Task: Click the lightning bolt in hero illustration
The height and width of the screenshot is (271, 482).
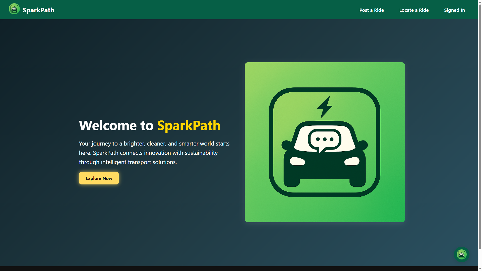Action: click(x=325, y=107)
